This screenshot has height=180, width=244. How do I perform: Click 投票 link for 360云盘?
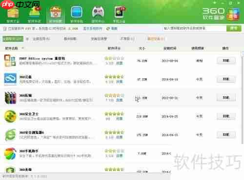click(120, 82)
